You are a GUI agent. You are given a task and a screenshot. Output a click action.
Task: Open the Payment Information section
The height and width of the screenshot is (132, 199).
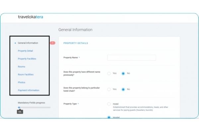[29, 90]
